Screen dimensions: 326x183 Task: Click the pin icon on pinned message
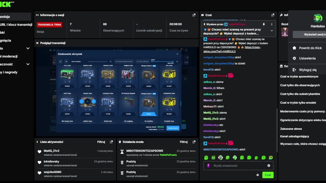pyautogui.click(x=264, y=24)
